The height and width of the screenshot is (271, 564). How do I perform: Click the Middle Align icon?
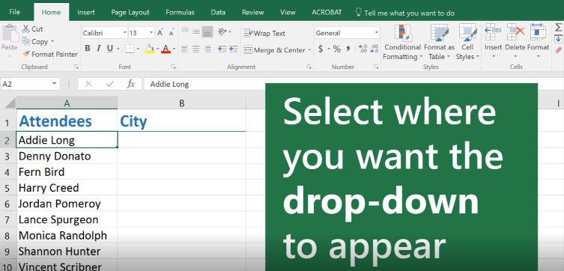tap(196, 32)
